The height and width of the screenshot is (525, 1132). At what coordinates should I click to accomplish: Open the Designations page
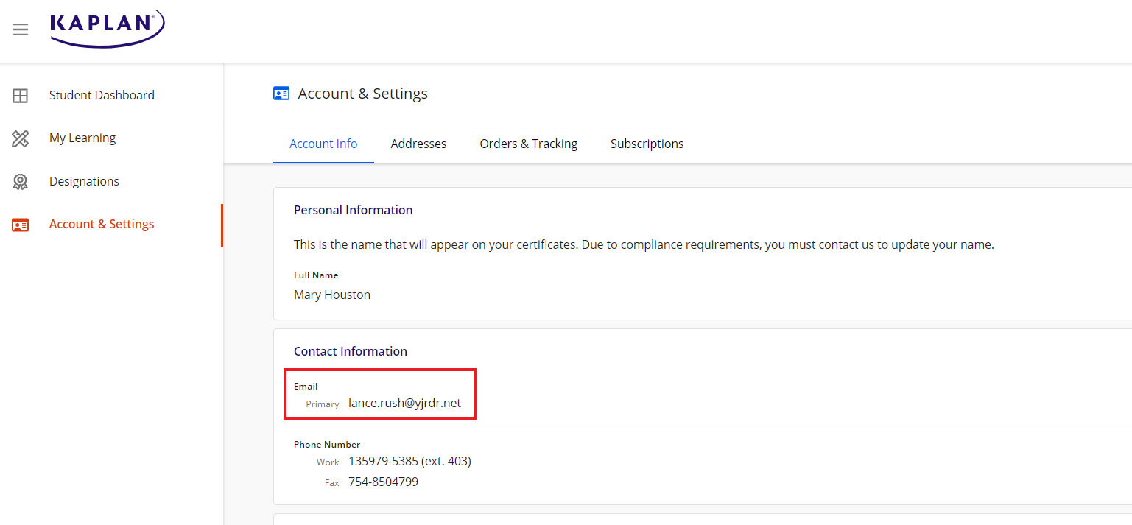(x=84, y=180)
